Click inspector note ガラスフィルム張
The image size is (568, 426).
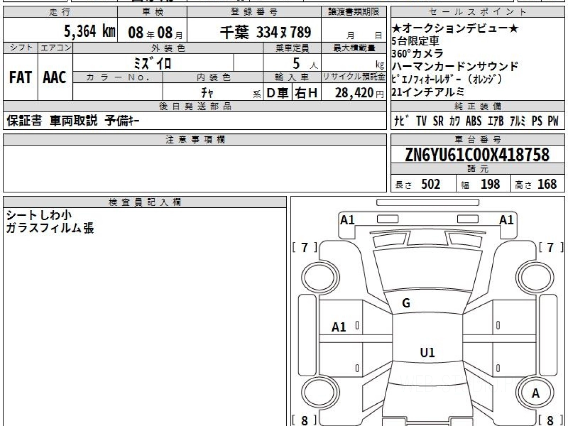click(50, 228)
